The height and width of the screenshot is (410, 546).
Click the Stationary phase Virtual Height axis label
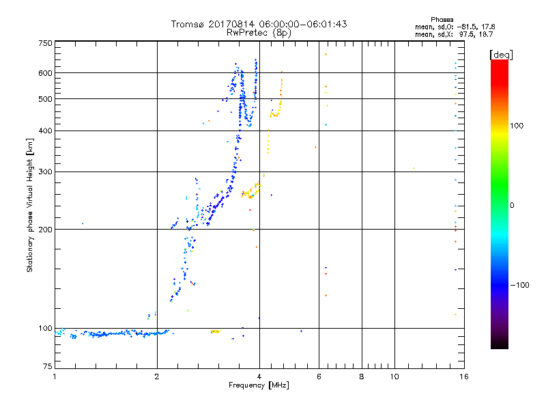click(x=30, y=206)
